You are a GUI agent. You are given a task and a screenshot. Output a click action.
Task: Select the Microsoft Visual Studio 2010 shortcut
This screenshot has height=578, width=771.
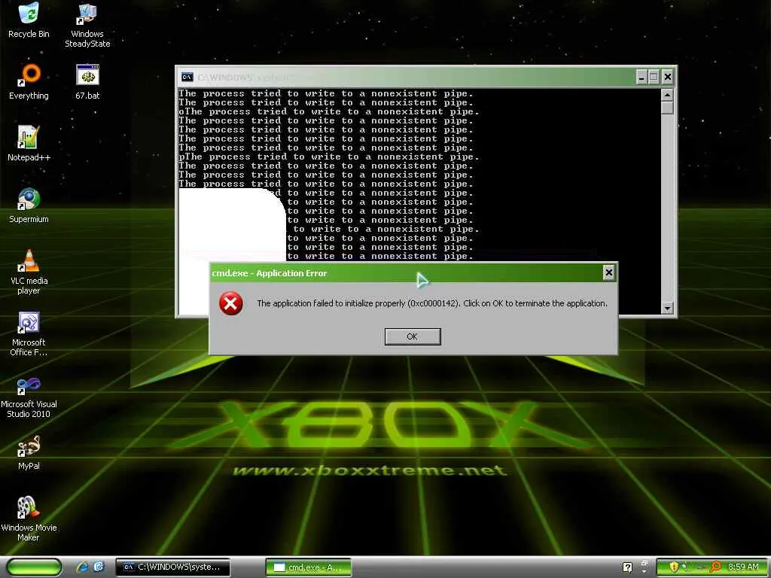[29, 397]
